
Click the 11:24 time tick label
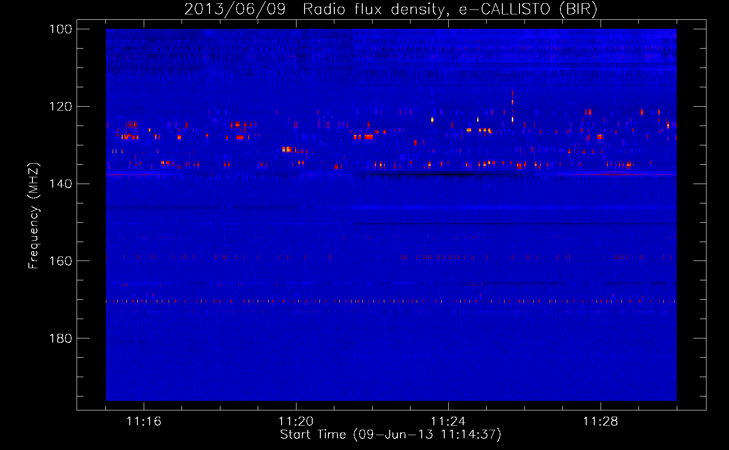[x=448, y=422]
